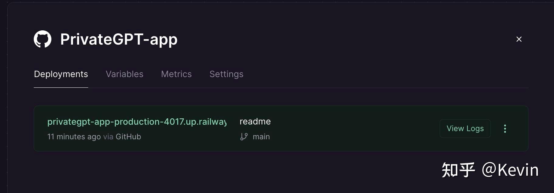Screen dimensions: 554x193
Task: Click empty middle area of deployment card
Action: (x=350, y=129)
